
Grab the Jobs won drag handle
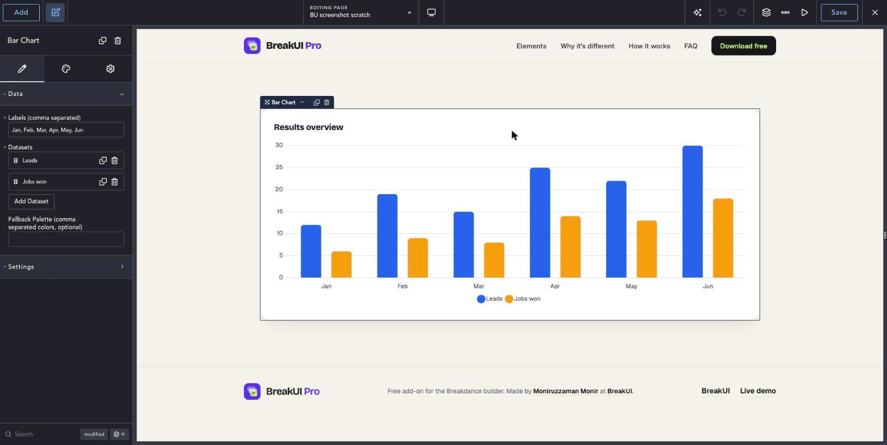coord(16,182)
